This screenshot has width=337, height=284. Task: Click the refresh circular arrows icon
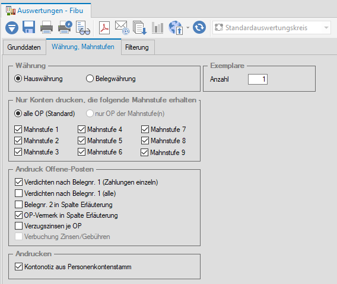199,27
